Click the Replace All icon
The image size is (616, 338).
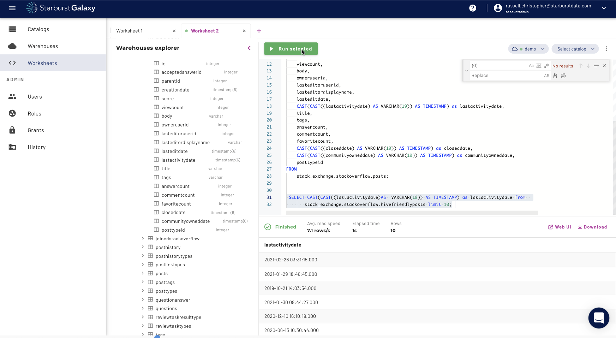point(563,76)
